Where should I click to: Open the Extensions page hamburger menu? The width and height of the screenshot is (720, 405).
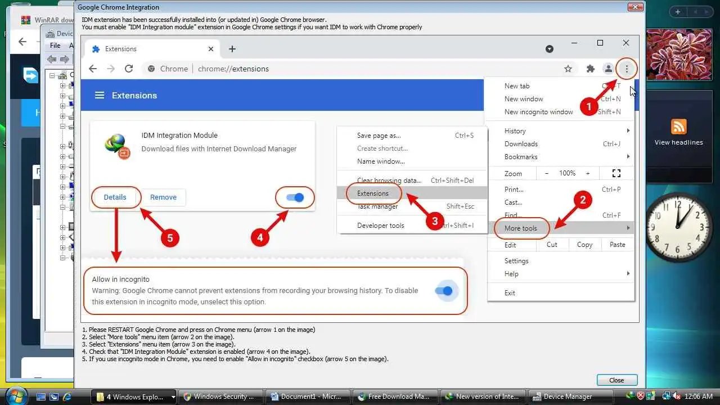(x=100, y=96)
